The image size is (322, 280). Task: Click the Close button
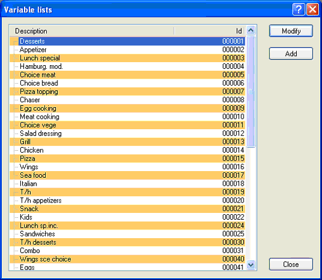(x=291, y=264)
